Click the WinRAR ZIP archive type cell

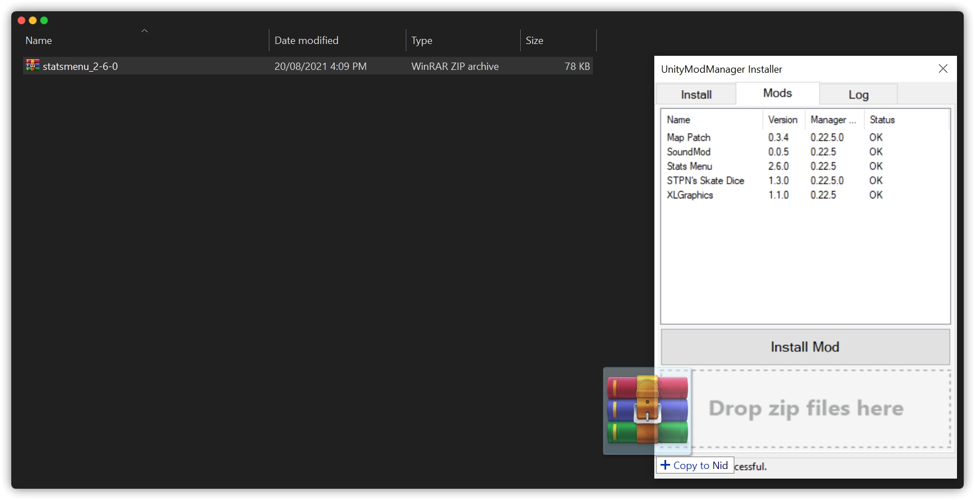click(x=455, y=66)
